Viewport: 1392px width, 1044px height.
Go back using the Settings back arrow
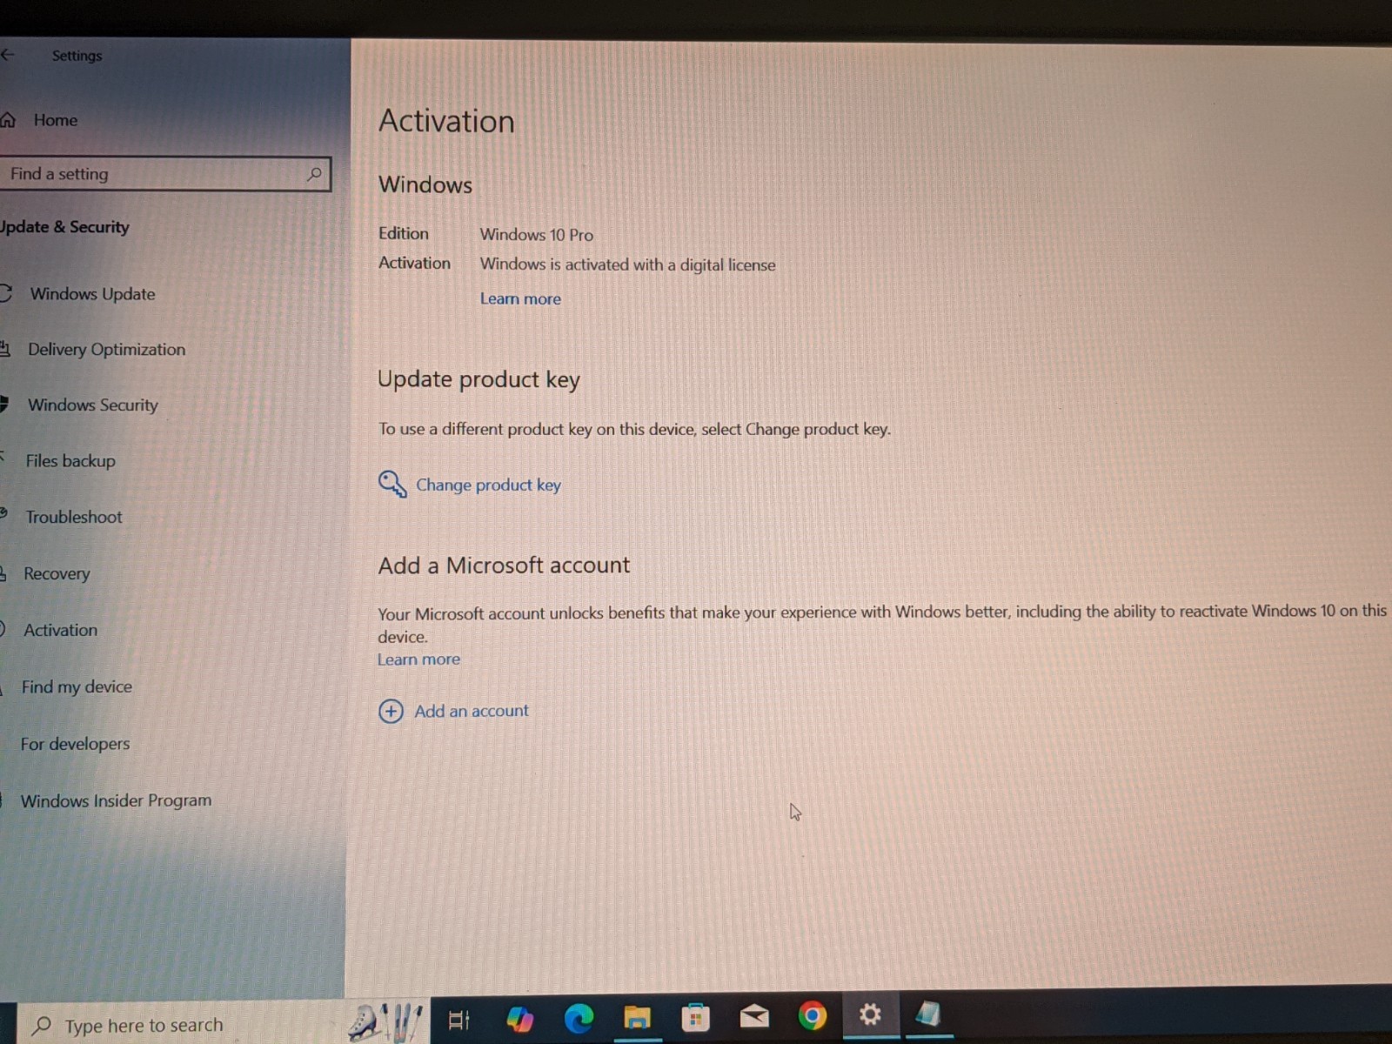click(x=8, y=55)
